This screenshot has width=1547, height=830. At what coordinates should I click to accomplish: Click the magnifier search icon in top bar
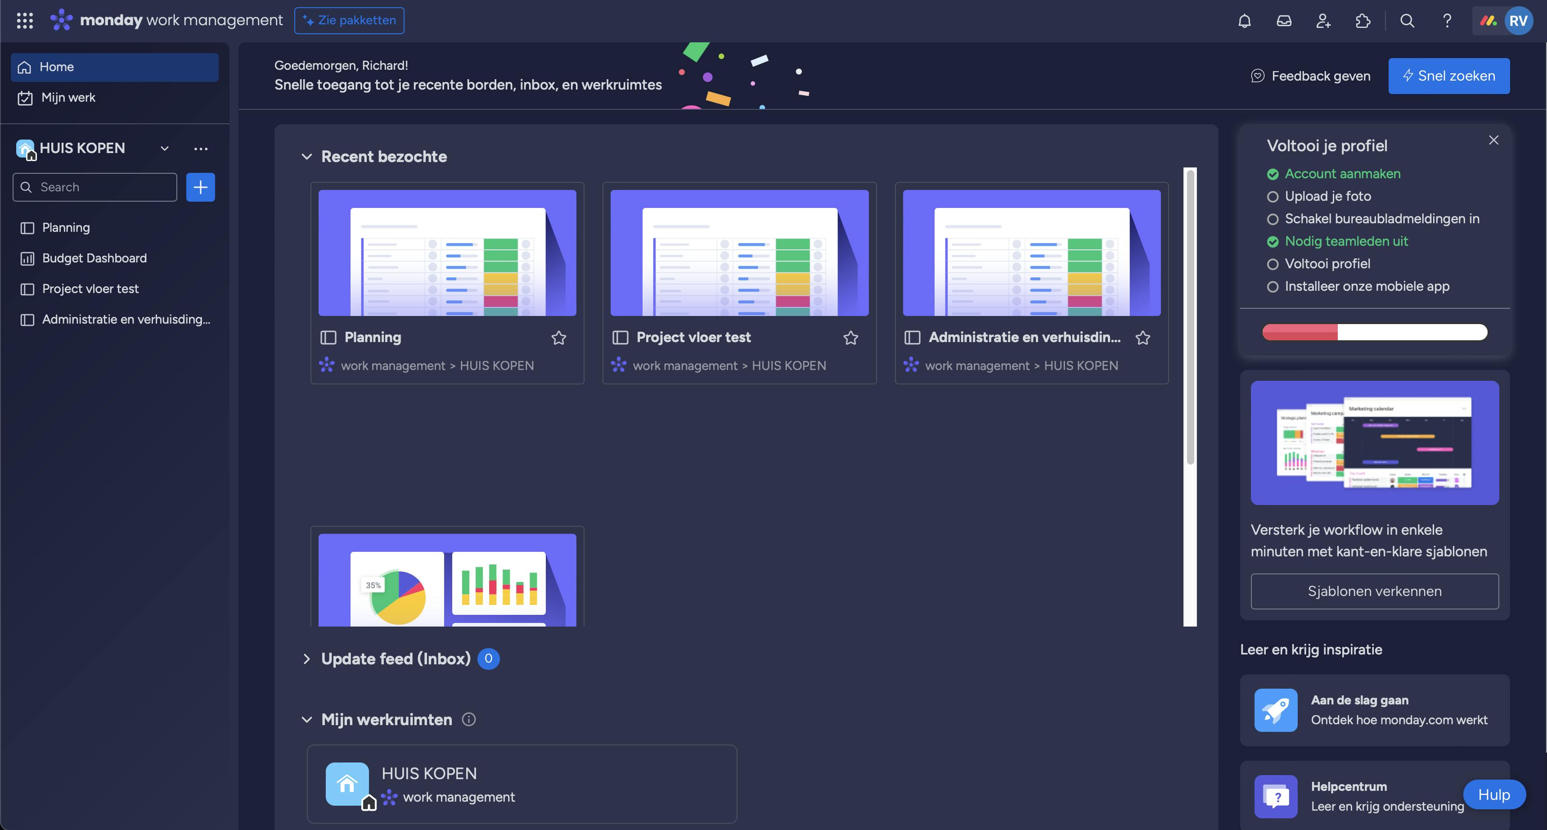(x=1407, y=21)
